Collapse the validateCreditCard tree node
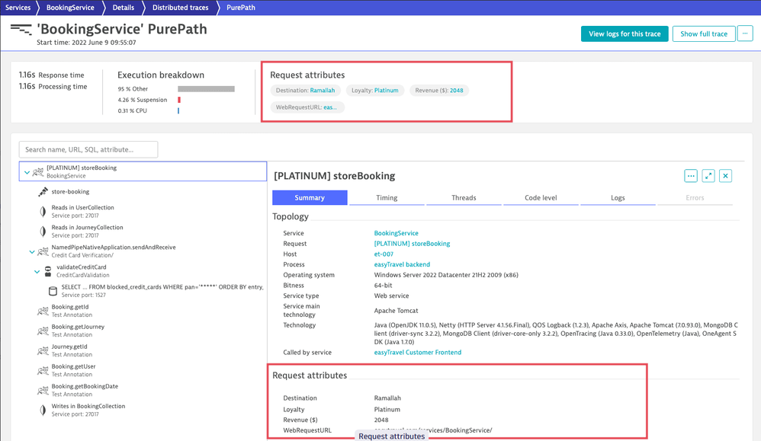The height and width of the screenshot is (441, 761). point(37,271)
